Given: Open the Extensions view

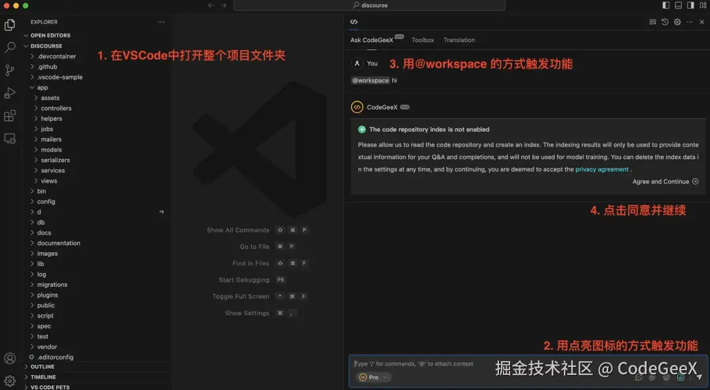Looking at the screenshot, I should (9, 115).
